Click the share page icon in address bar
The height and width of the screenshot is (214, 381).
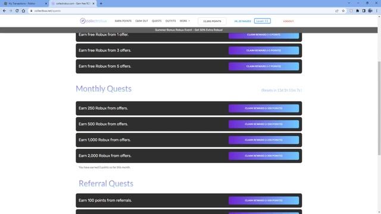click(x=337, y=11)
